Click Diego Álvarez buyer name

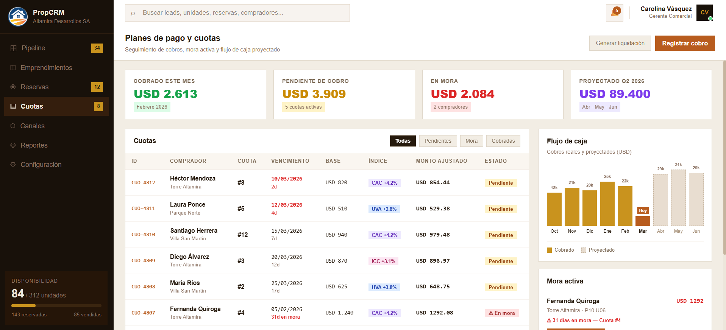pyautogui.click(x=189, y=257)
